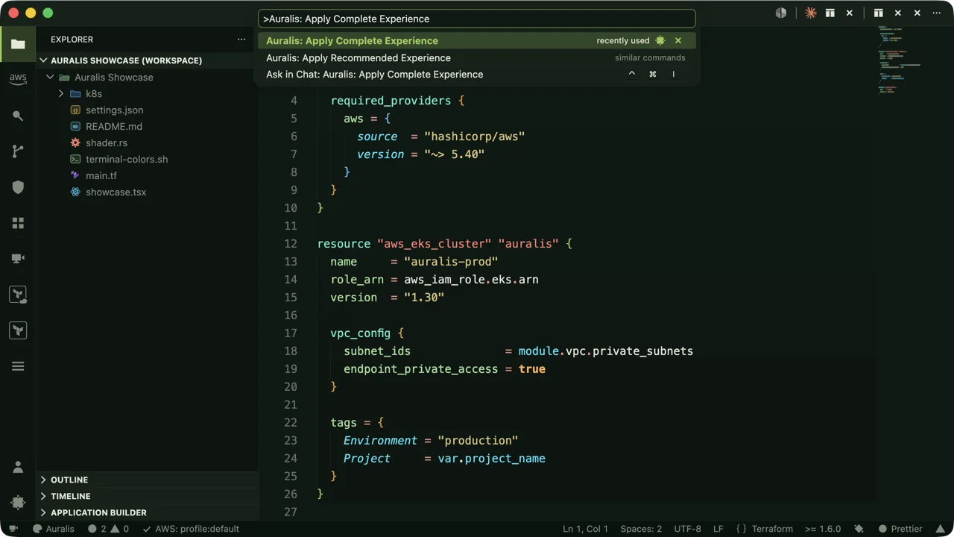The height and width of the screenshot is (537, 954).
Task: Expand the APPLICATION BUILDER section
Action: click(x=148, y=512)
